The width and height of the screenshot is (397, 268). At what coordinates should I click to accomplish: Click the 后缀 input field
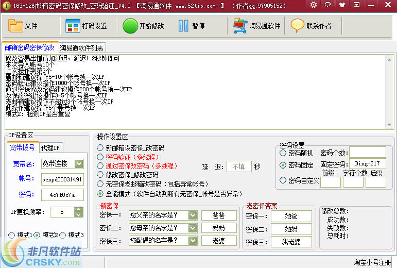point(376,182)
